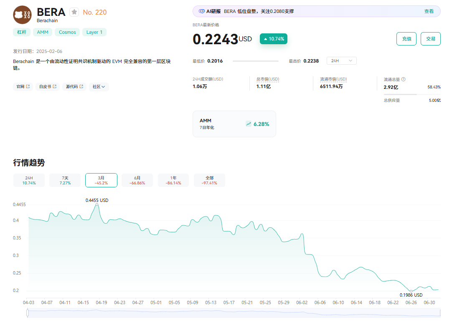This screenshot has height=330, width=452.
Task: Click the 总市值(USD) label
Action: (268, 79)
